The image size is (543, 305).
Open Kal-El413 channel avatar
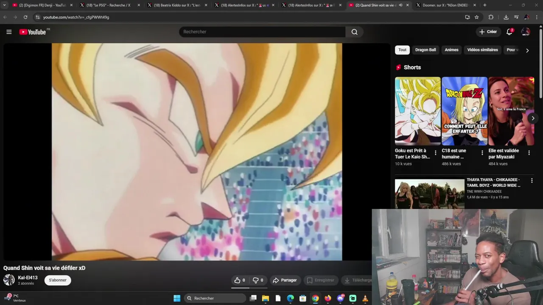pos(9,280)
